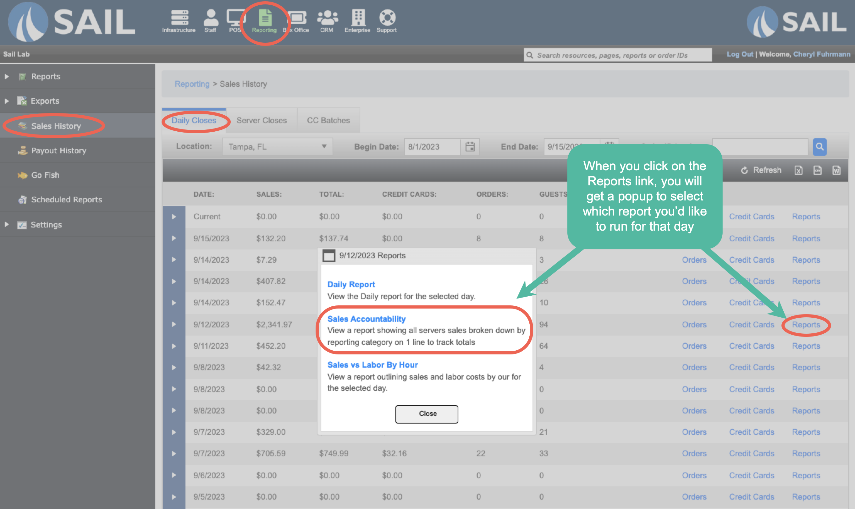Export table to Word icon

[x=836, y=170]
